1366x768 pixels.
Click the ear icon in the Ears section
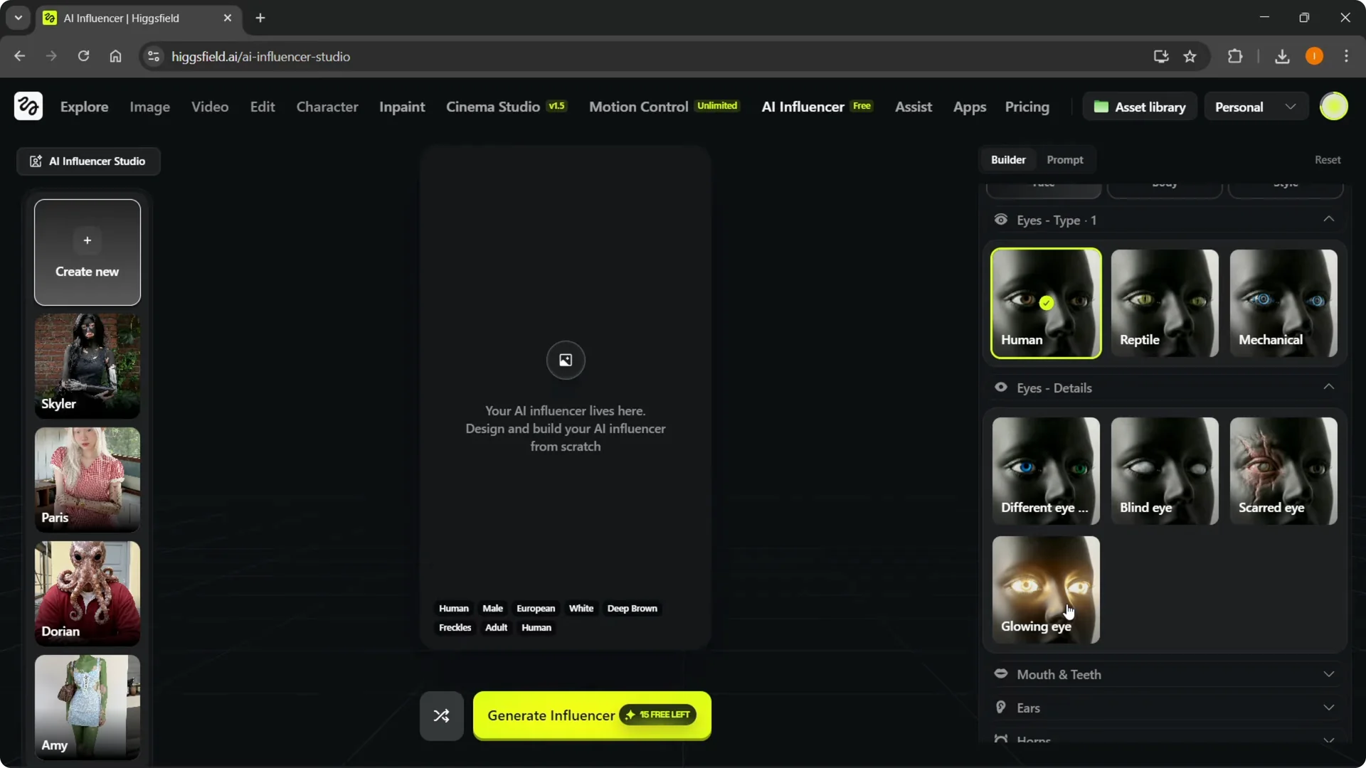tap(1001, 708)
